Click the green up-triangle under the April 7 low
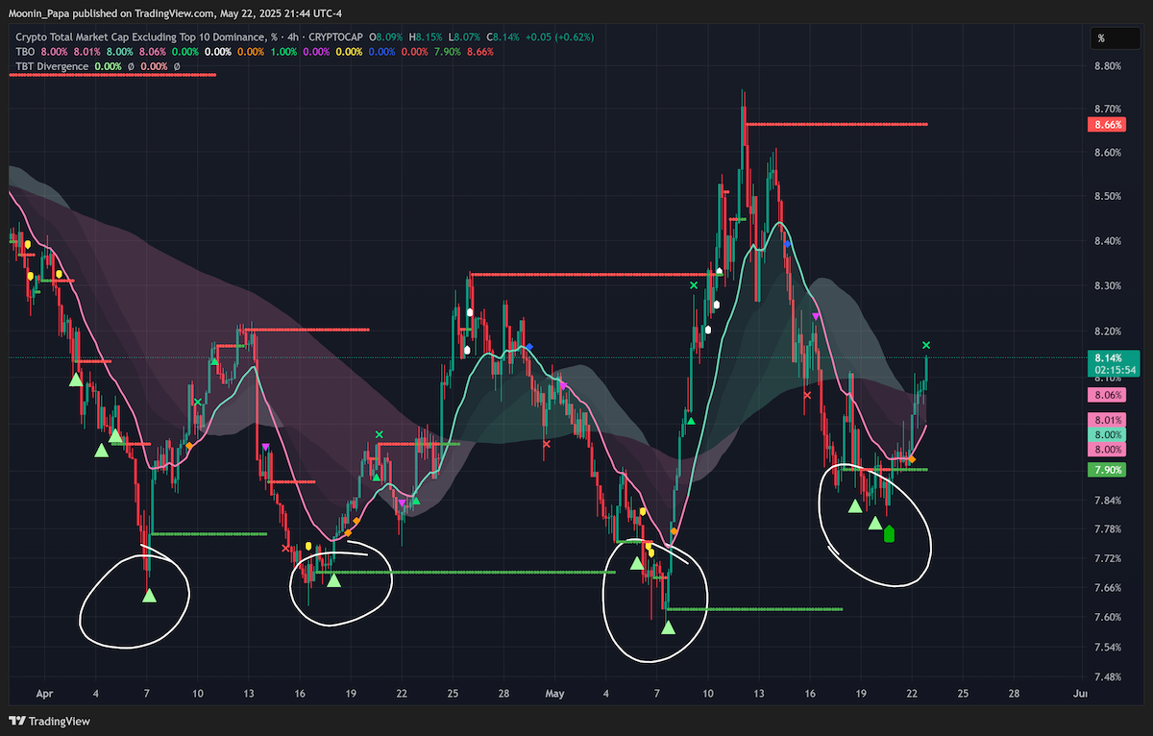Screen dimensions: 1153x736 coord(149,596)
